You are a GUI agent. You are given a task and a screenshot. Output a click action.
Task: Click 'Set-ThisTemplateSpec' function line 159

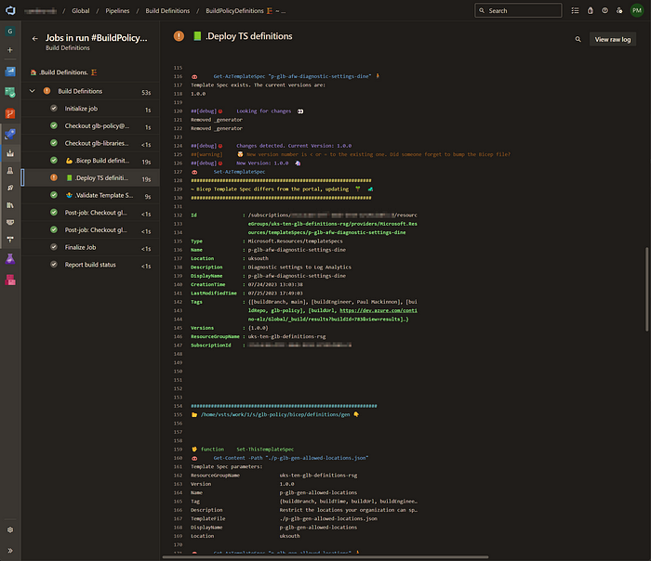265,449
